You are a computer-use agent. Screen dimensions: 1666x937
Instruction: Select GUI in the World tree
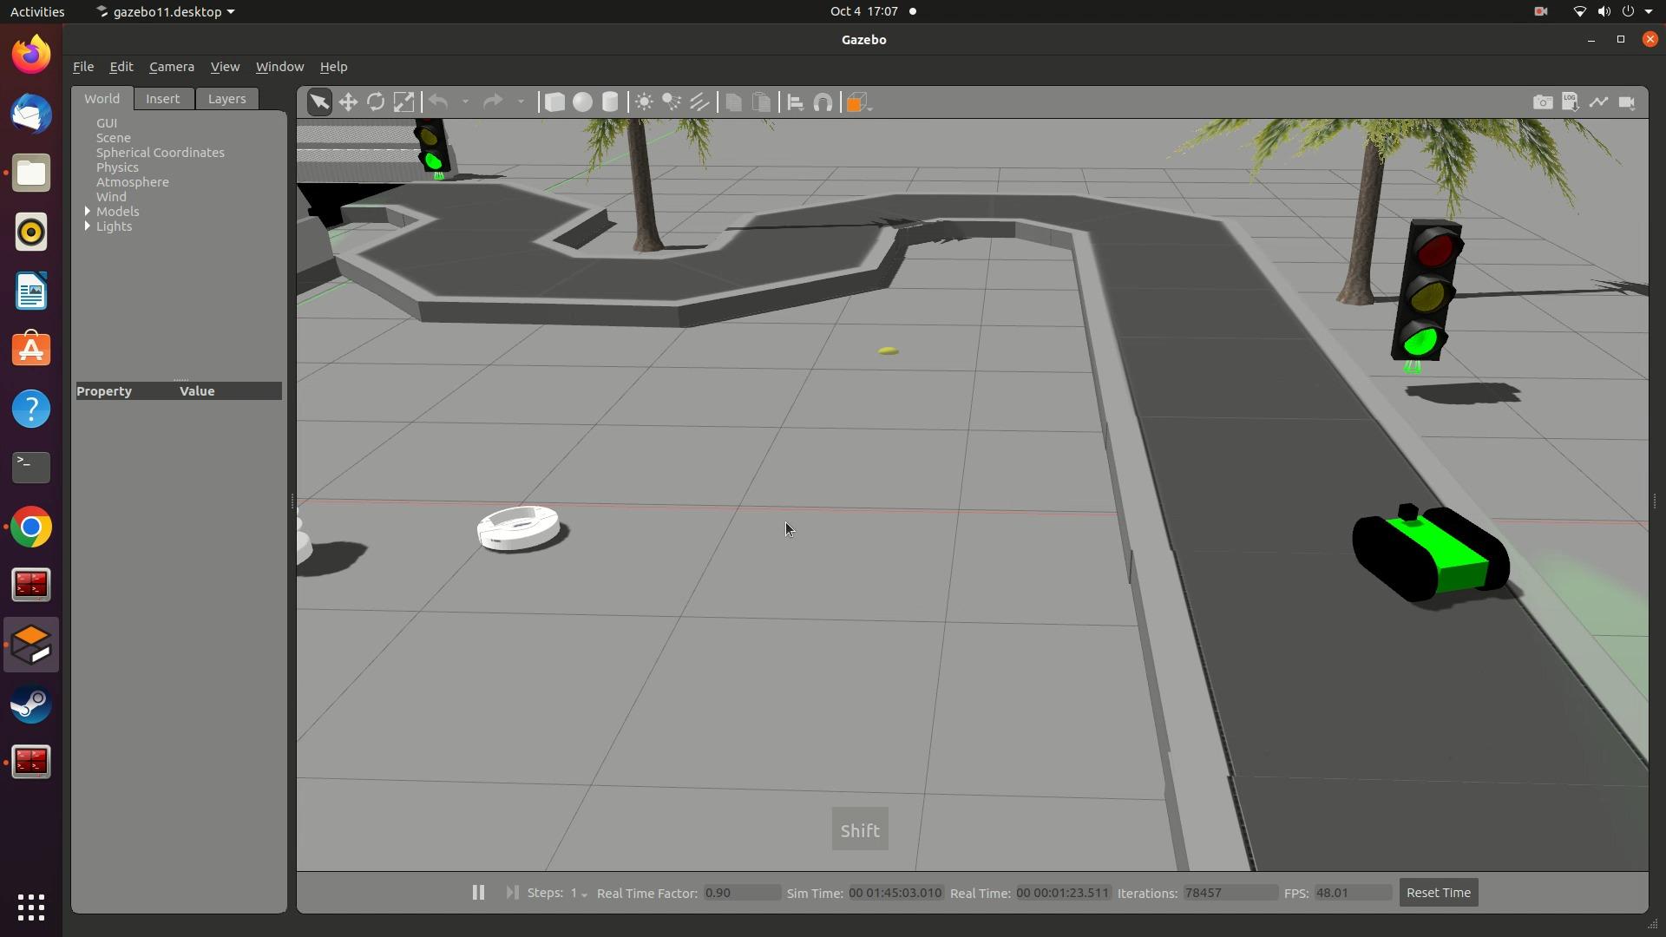[x=107, y=123]
